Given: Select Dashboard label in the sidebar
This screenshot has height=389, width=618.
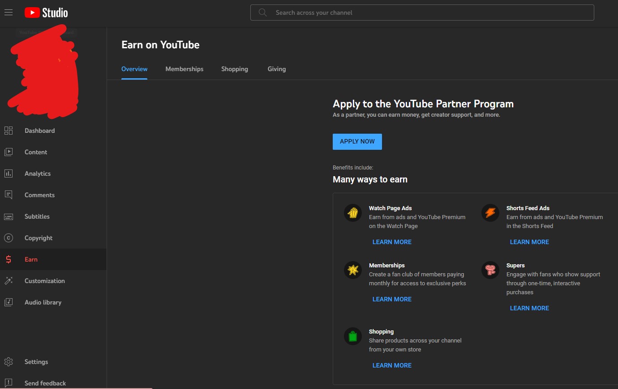Looking at the screenshot, I should click(x=40, y=131).
